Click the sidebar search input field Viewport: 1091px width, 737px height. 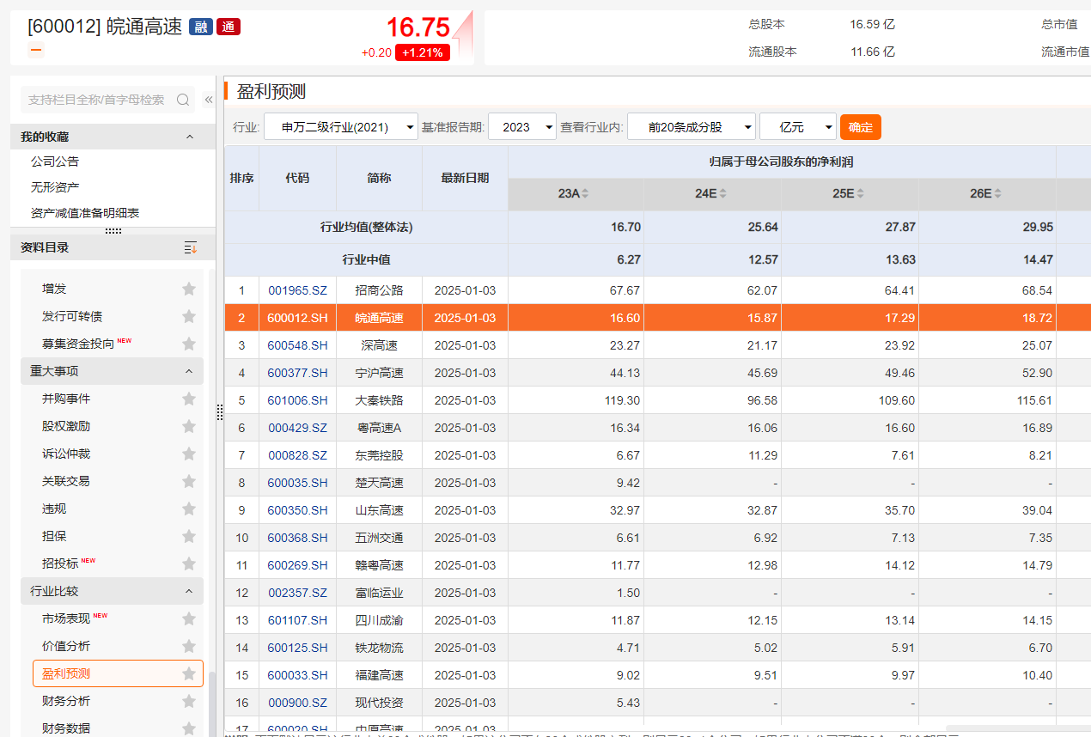click(96, 100)
